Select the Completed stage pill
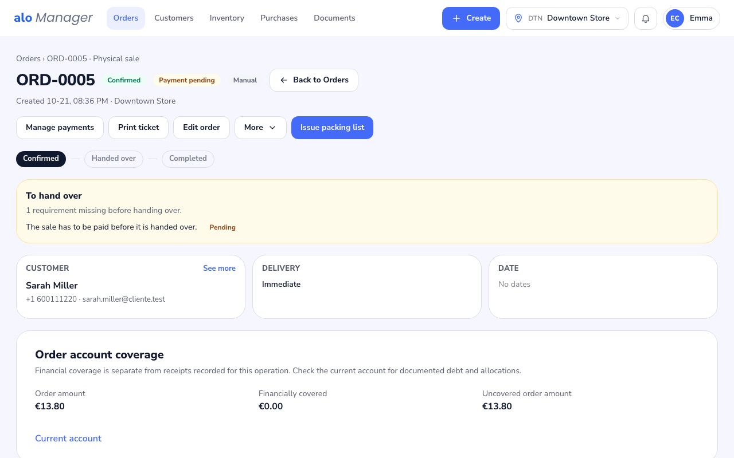734x458 pixels. point(188,159)
